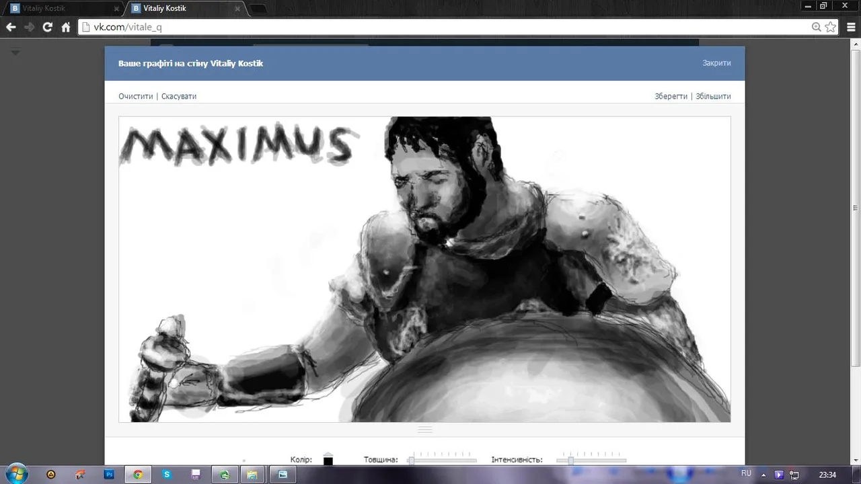Go to the browser home page

click(66, 27)
